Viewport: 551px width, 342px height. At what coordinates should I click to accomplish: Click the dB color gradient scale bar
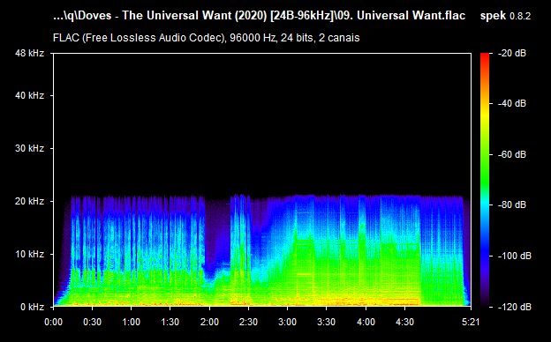tap(485, 180)
